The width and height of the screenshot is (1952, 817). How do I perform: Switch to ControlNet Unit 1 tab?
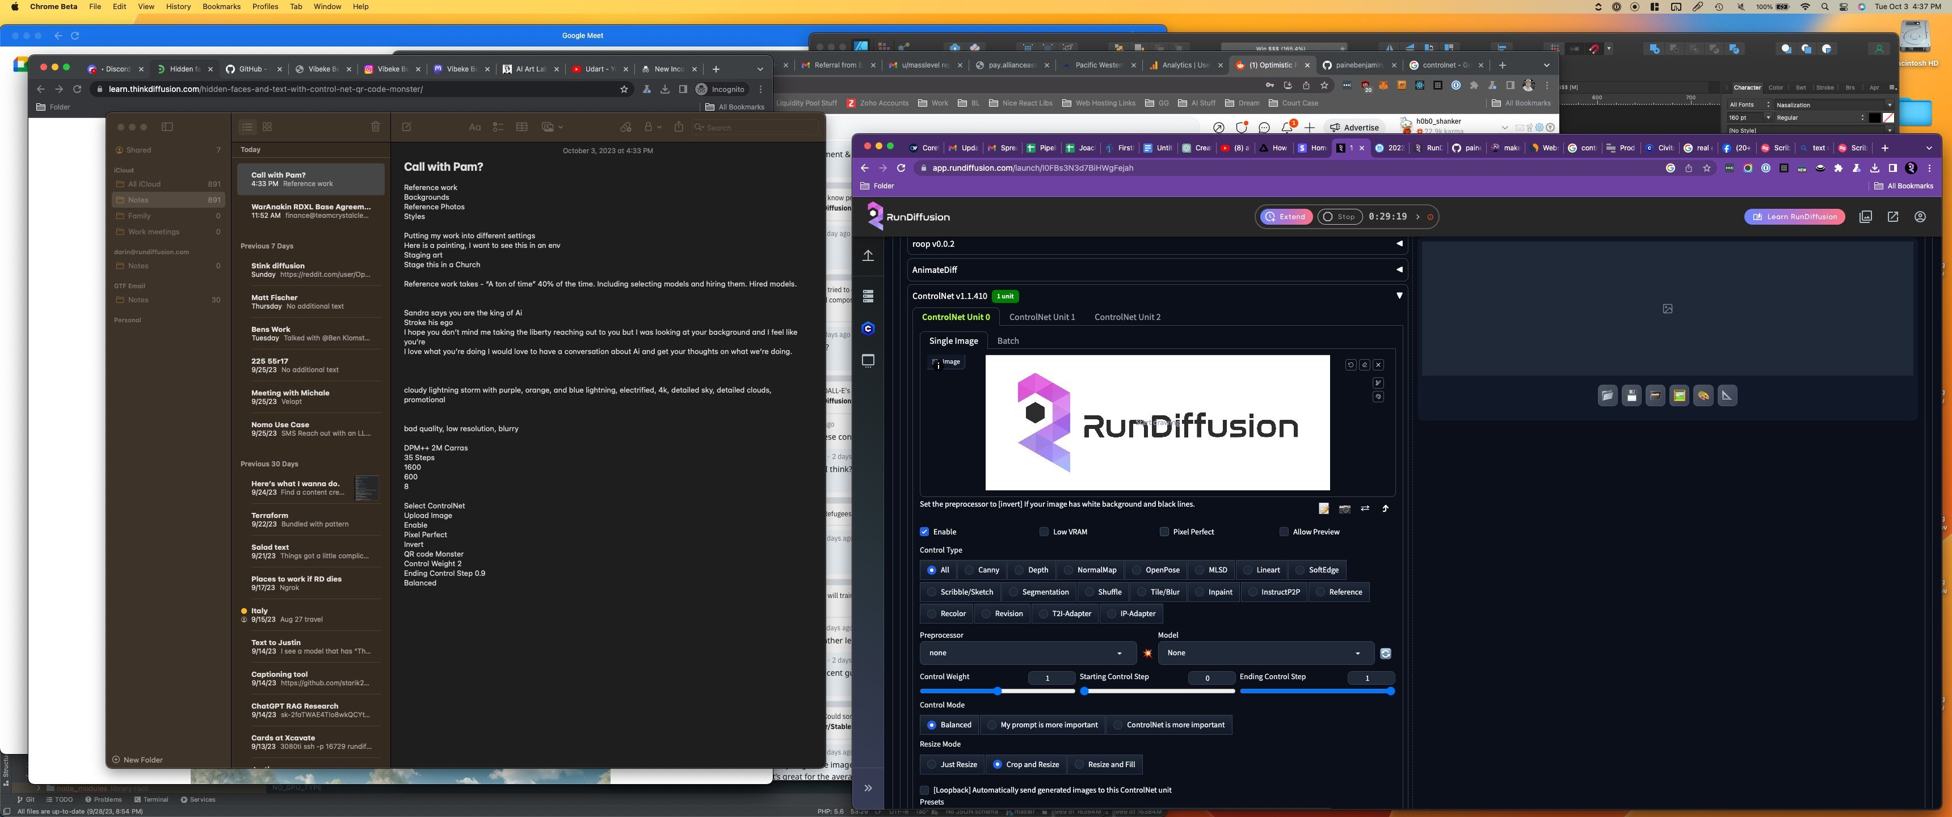(x=1041, y=318)
